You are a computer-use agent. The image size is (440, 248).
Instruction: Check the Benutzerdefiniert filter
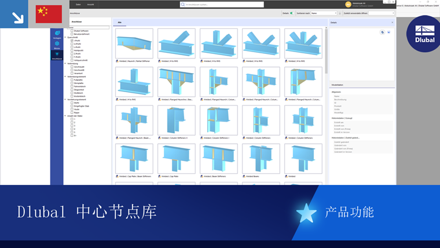[72, 34]
